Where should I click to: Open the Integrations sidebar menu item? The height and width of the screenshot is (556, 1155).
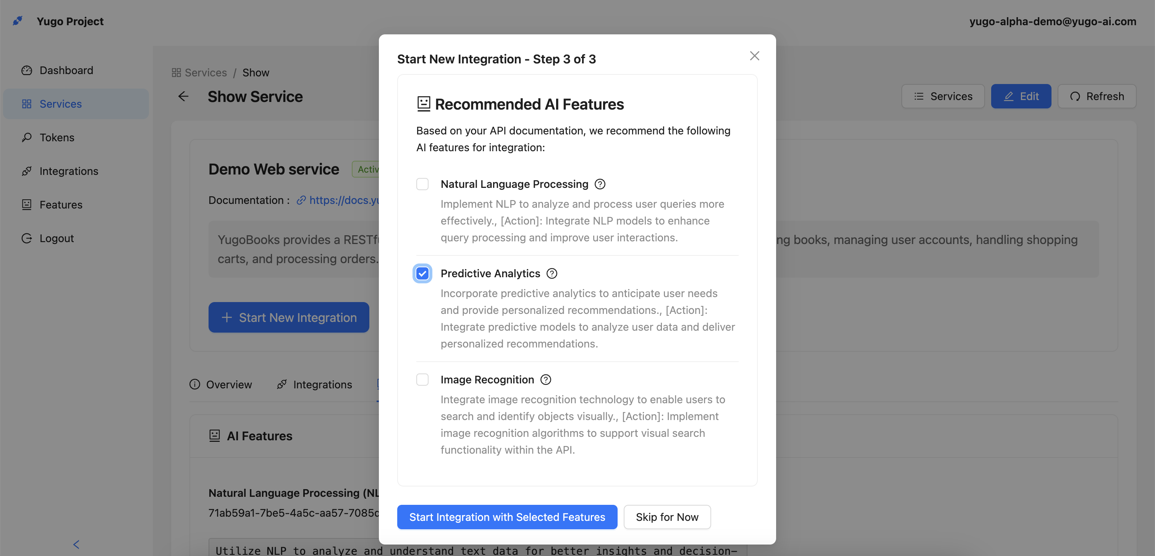tap(68, 171)
